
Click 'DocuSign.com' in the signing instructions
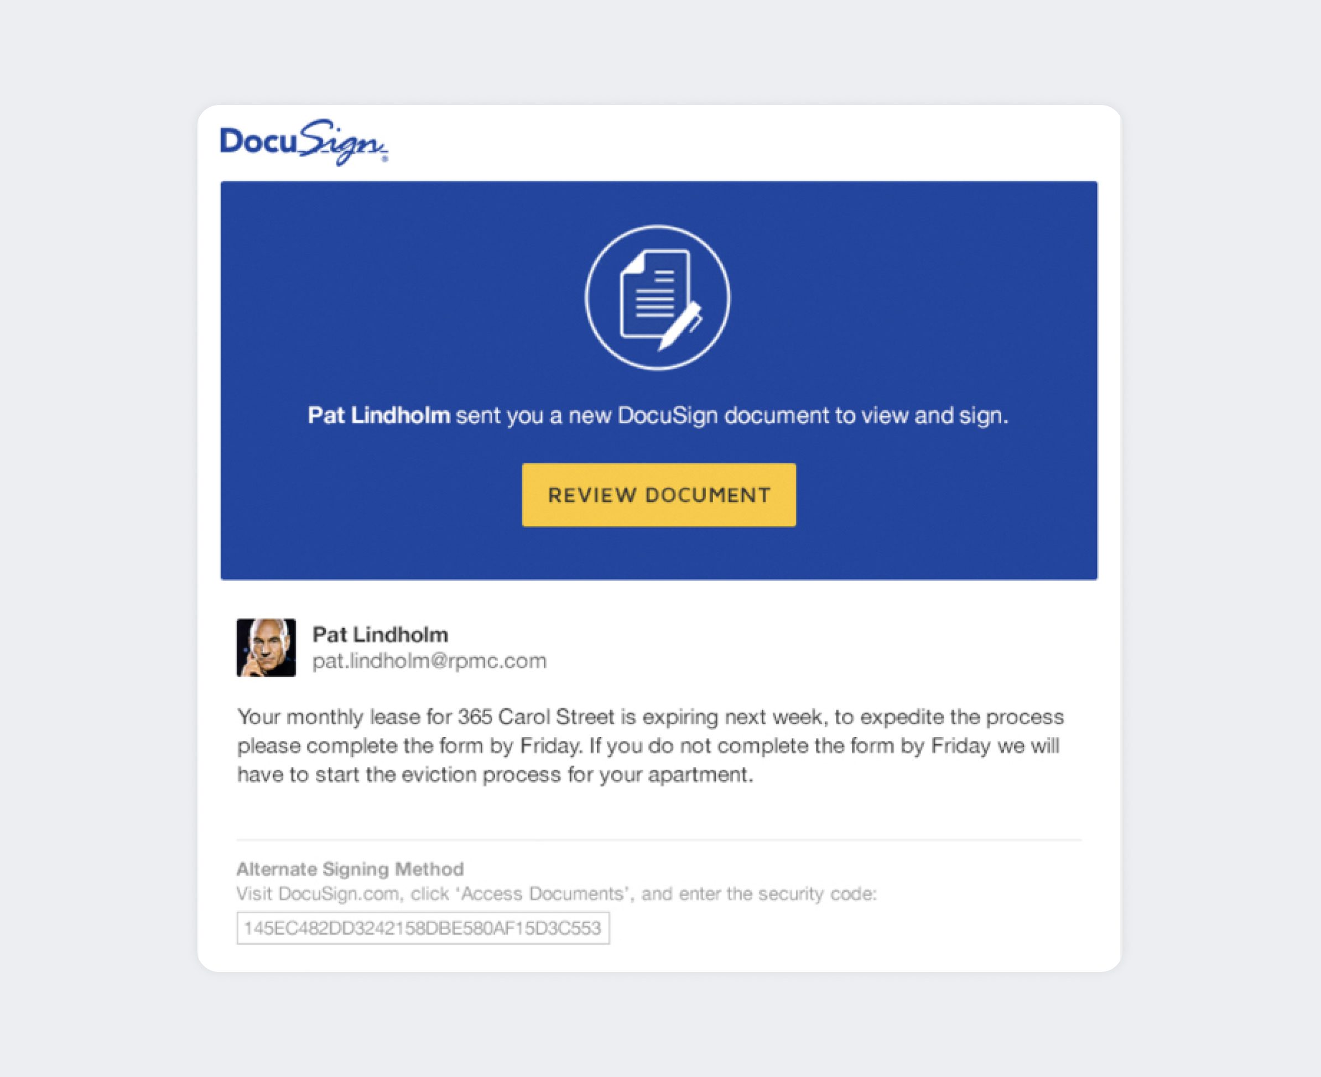339,894
